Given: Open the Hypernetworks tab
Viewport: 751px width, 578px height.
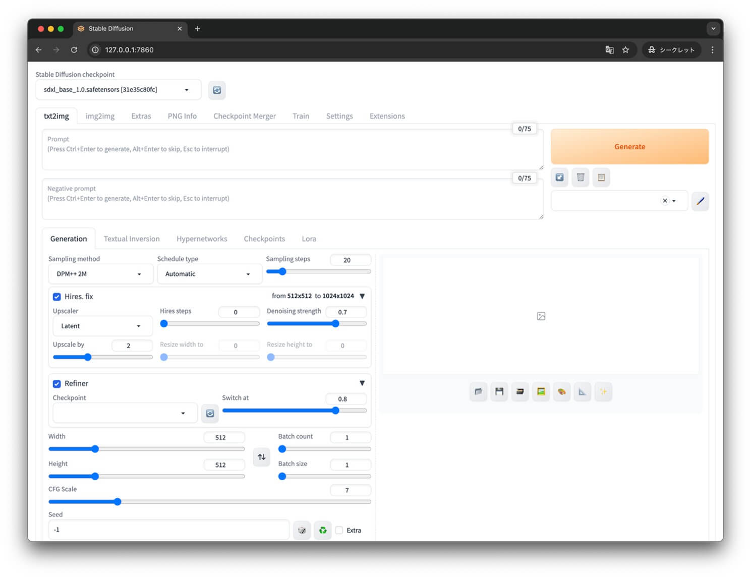Looking at the screenshot, I should [202, 239].
